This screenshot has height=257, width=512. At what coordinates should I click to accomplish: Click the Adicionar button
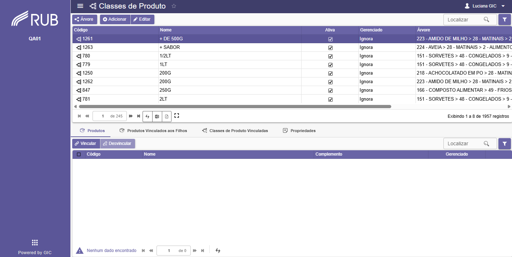click(115, 19)
